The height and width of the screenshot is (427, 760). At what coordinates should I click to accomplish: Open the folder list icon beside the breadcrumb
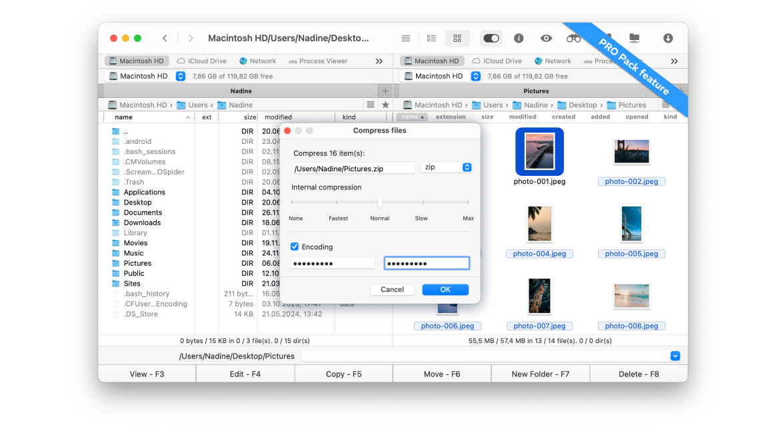[371, 105]
